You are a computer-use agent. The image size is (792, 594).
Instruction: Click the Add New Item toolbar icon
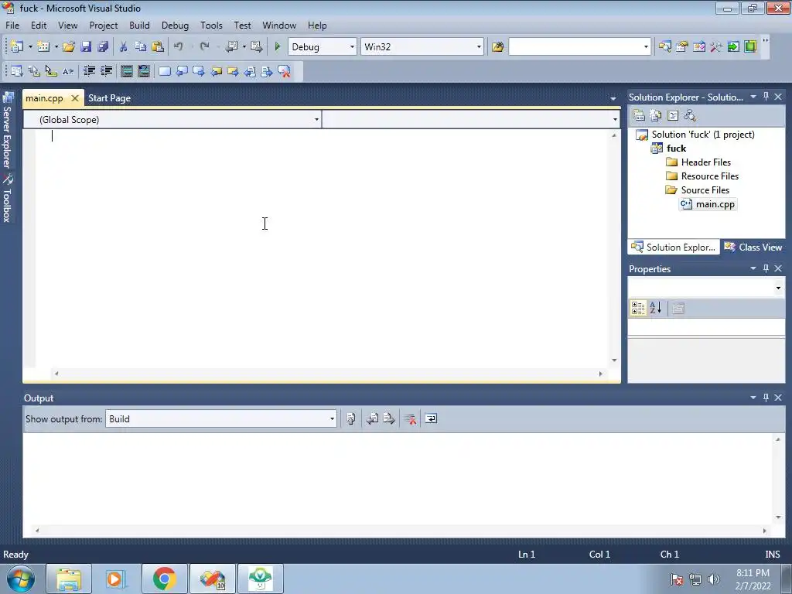[x=43, y=46]
